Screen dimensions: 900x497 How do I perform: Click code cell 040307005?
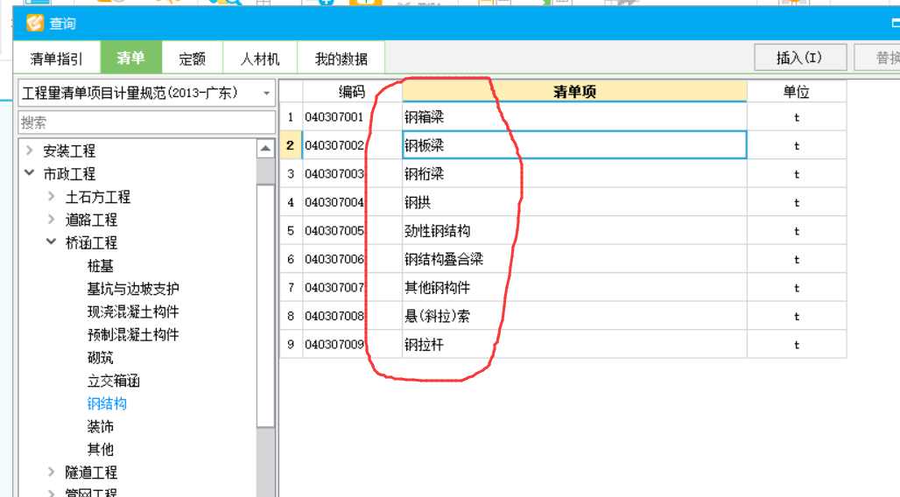click(x=353, y=231)
